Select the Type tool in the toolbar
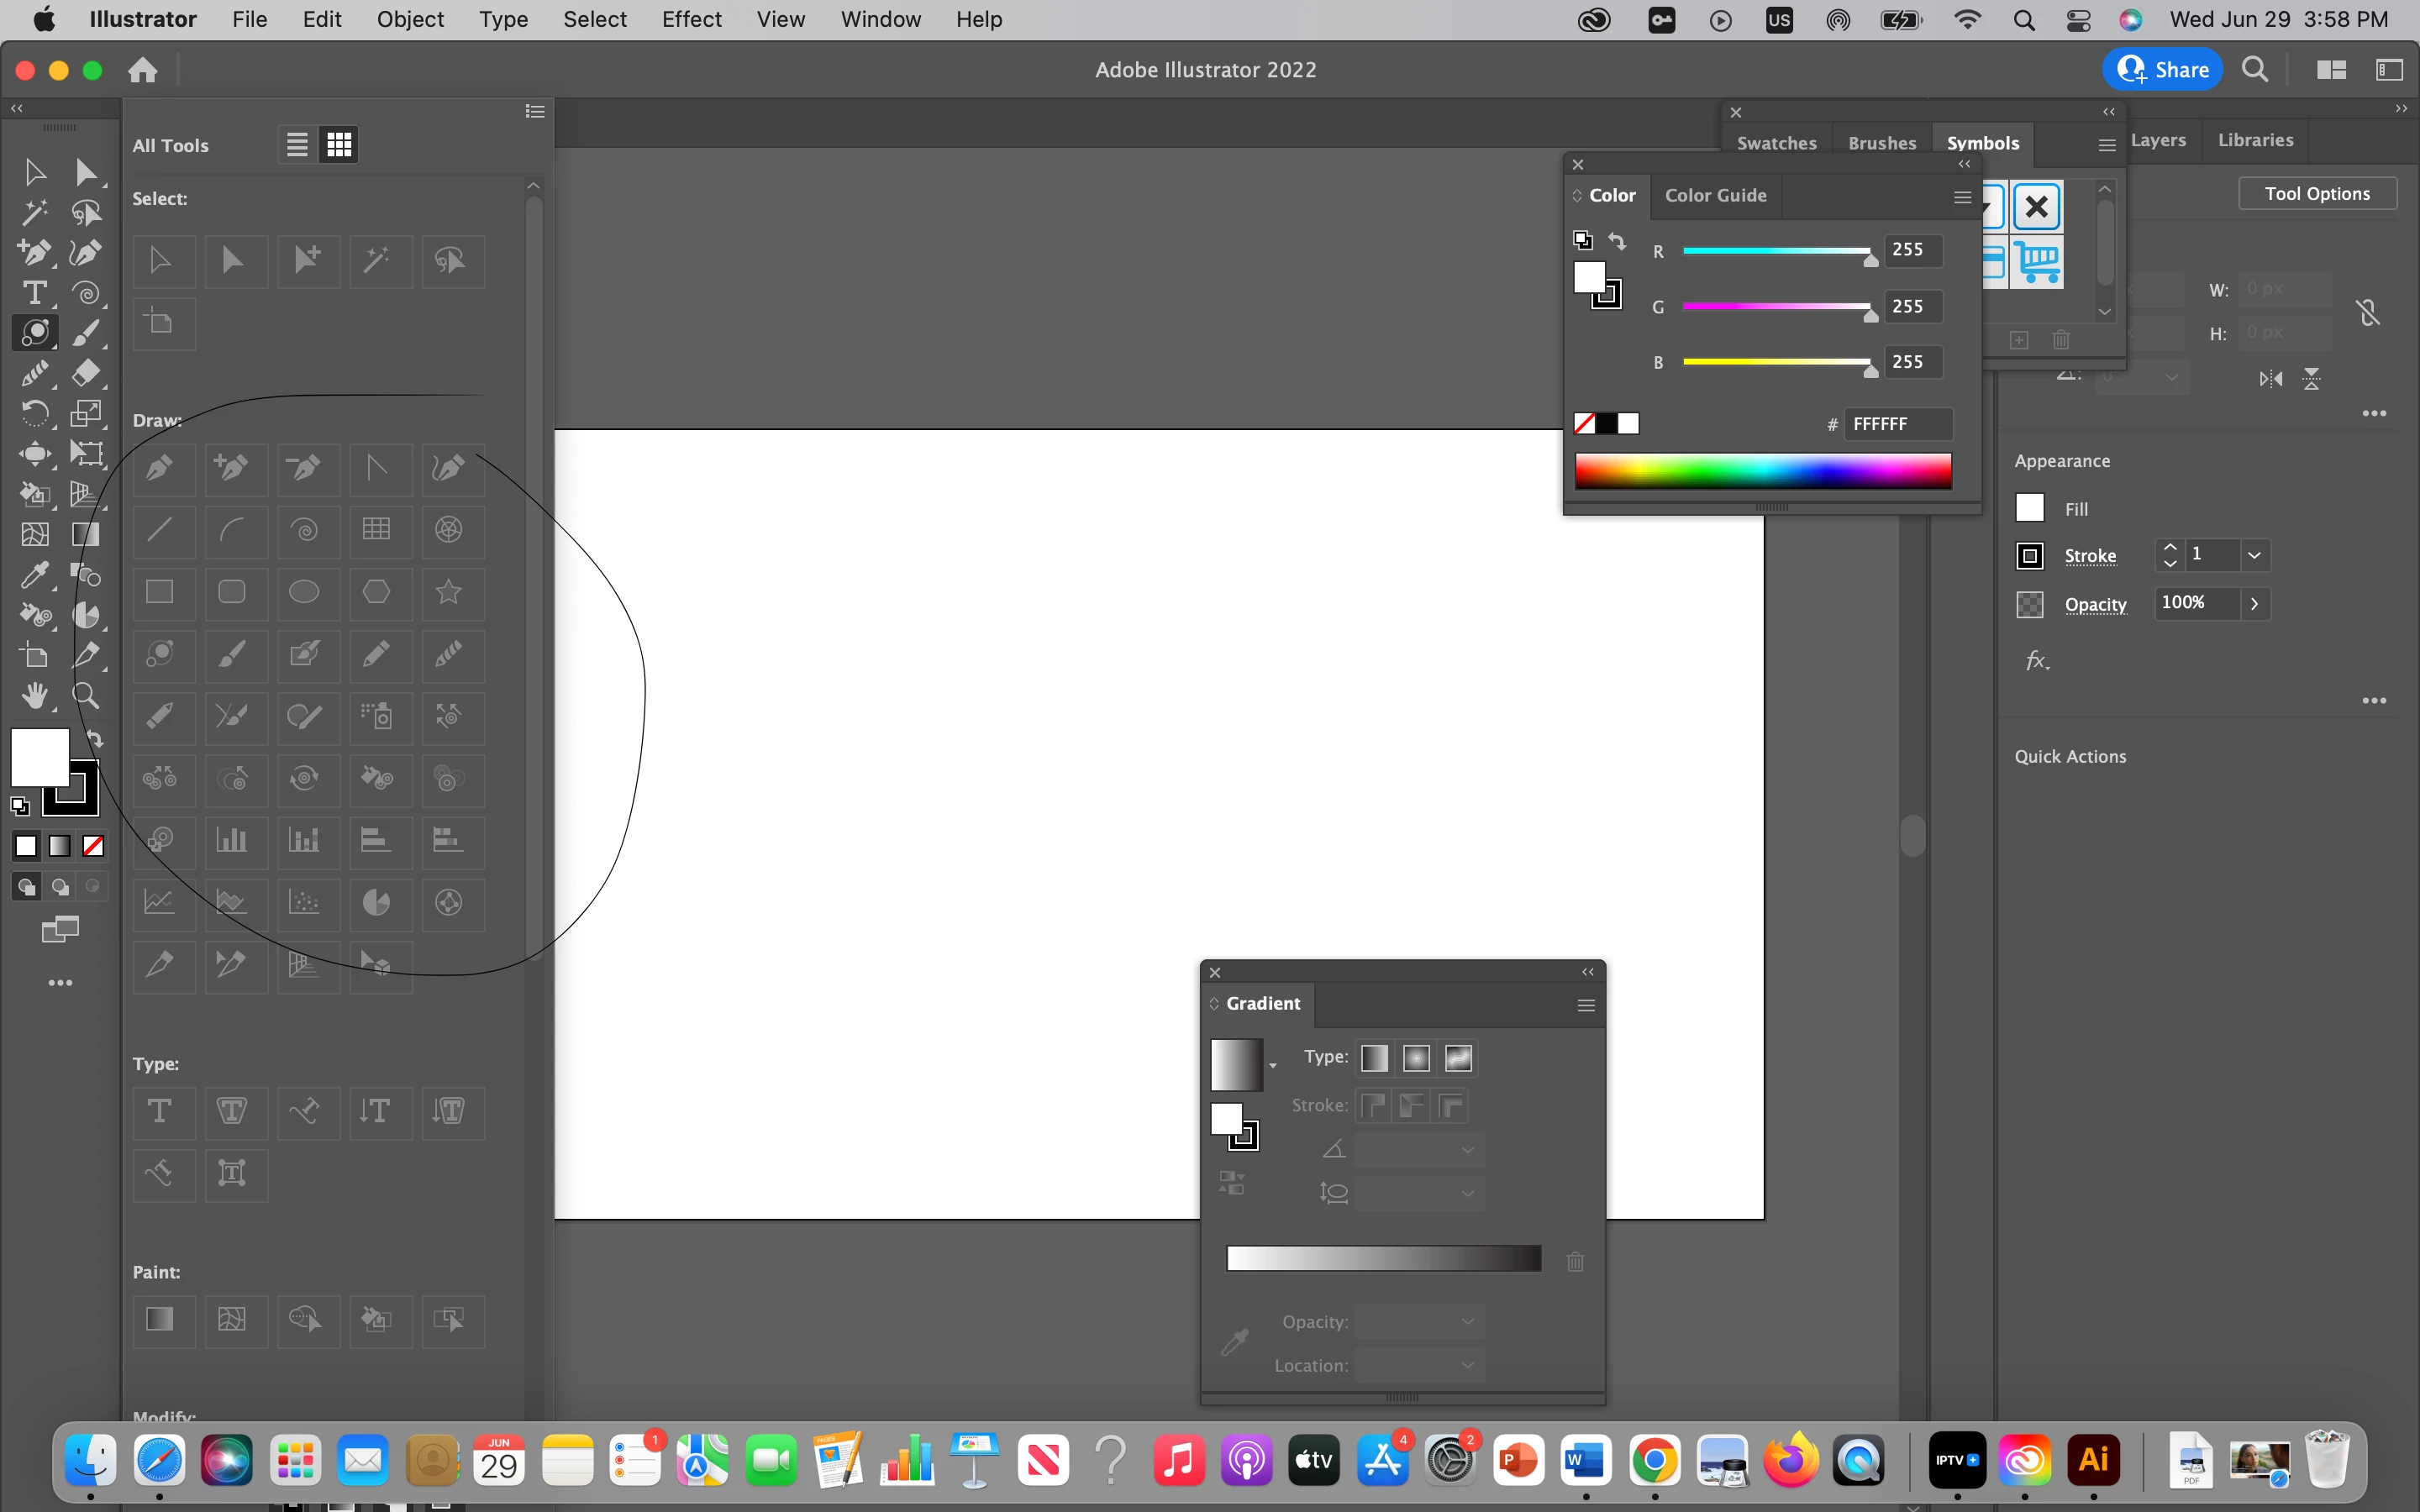This screenshot has width=2420, height=1512. [34, 293]
